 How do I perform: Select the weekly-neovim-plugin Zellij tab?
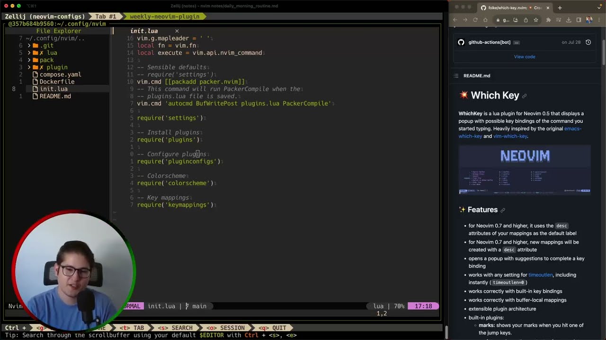pyautogui.click(x=164, y=16)
